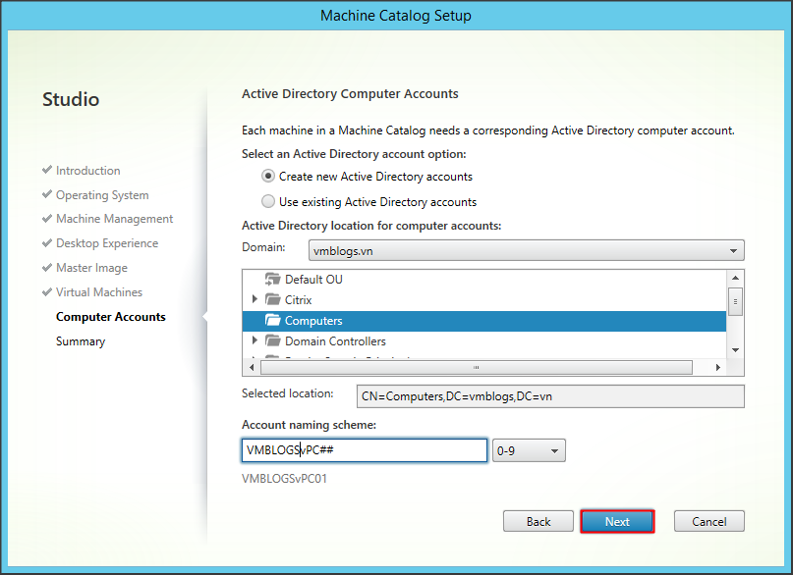
Task: Click the Citrix folder icon
Action: (x=273, y=300)
